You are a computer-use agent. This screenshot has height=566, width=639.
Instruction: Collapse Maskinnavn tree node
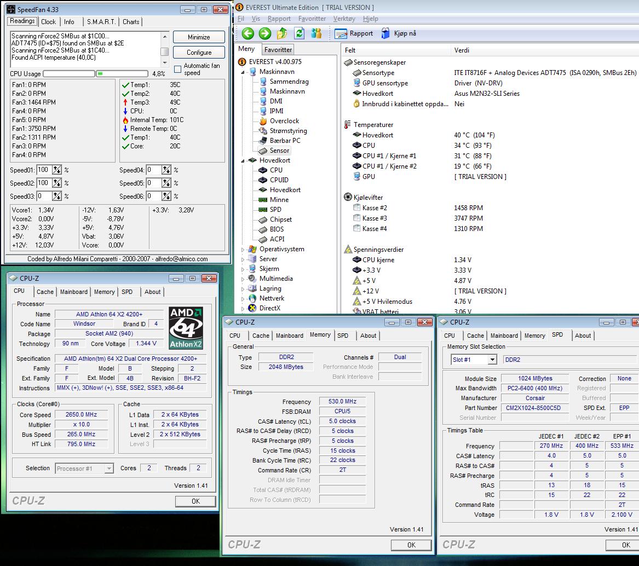click(243, 72)
